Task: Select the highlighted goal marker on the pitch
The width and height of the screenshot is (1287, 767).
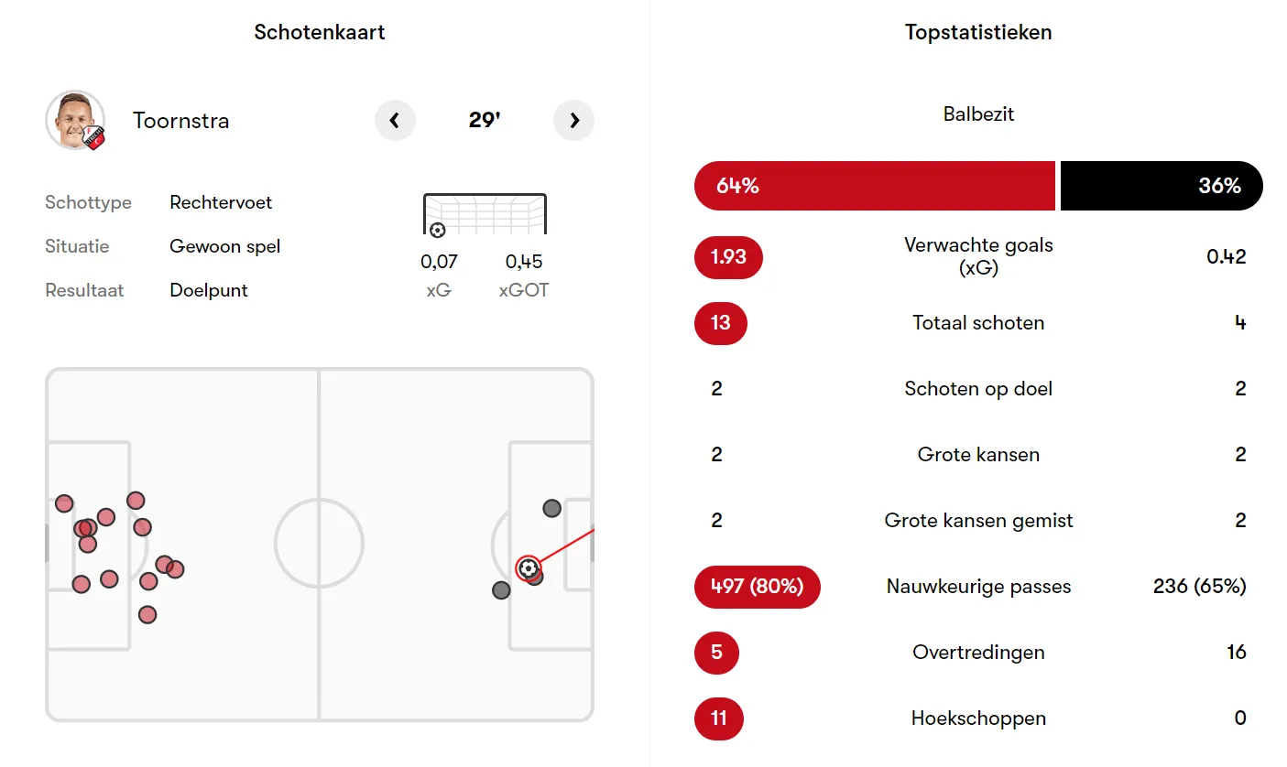Action: (x=527, y=569)
